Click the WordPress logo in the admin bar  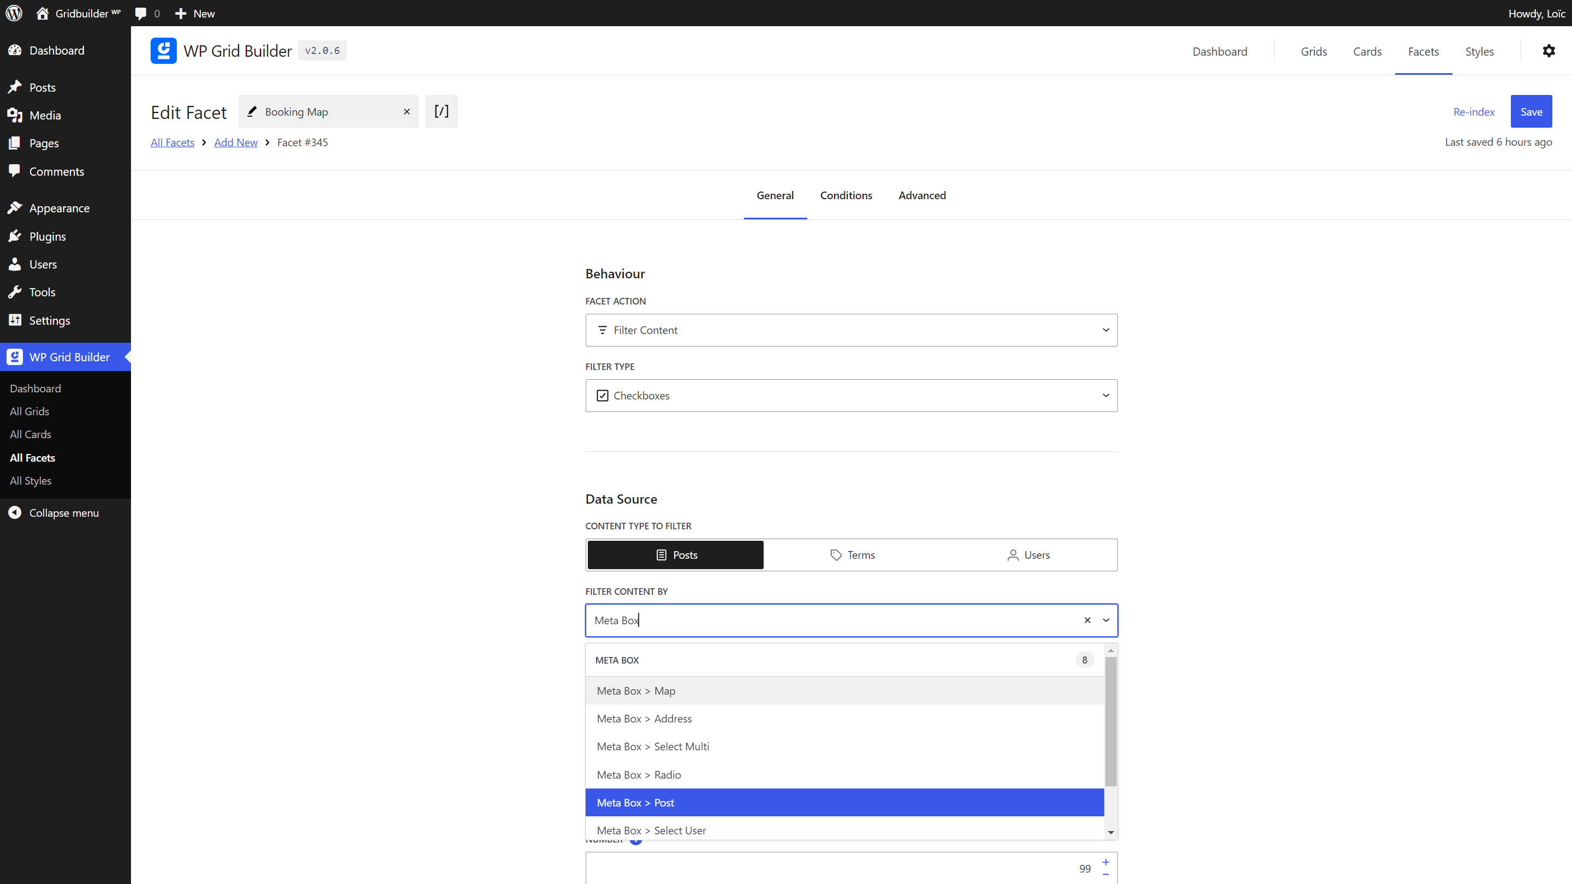point(14,13)
